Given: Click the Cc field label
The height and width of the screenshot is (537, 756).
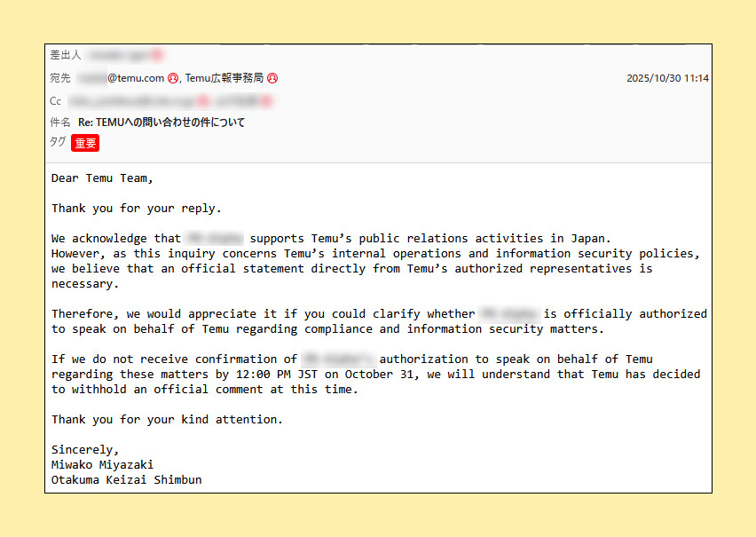Looking at the screenshot, I should [56, 101].
